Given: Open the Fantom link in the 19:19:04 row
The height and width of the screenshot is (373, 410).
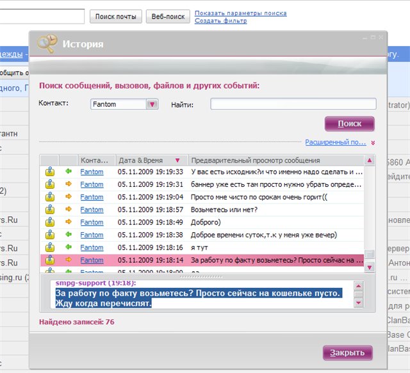Looking at the screenshot, I should point(92,197).
